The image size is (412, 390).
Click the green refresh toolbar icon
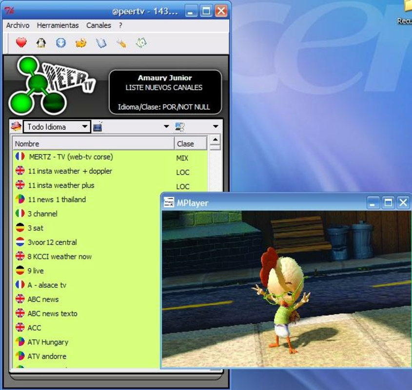point(141,42)
